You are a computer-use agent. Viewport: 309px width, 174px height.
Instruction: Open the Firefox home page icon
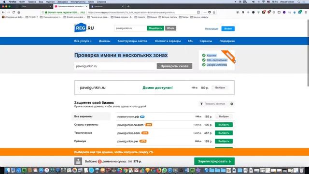click(x=19, y=12)
